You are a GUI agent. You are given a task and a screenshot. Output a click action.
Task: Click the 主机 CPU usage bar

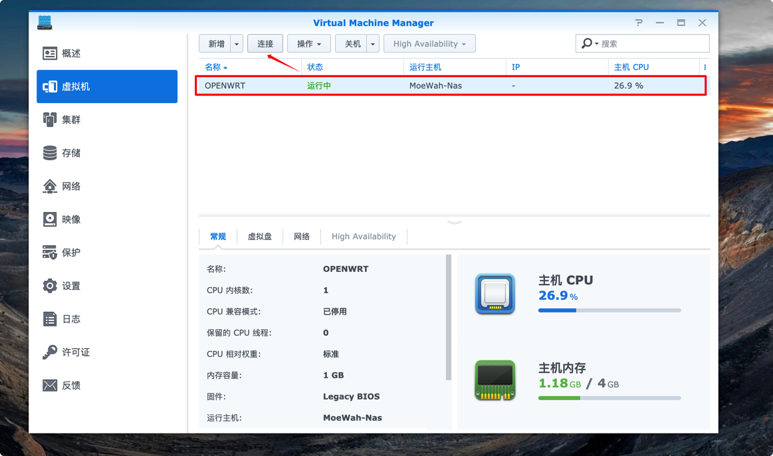609,310
